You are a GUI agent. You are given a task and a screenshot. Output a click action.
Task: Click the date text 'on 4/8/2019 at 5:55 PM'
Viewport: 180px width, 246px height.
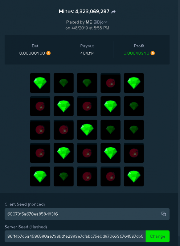tap(87, 28)
